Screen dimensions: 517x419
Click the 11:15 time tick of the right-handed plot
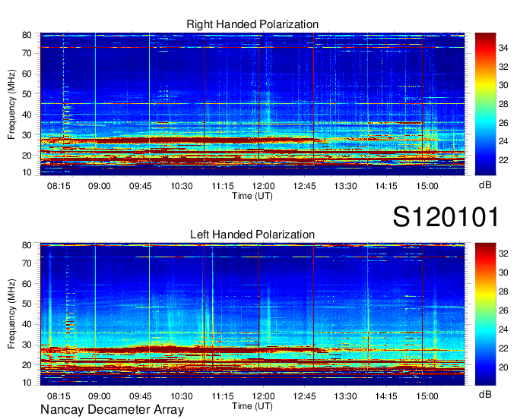[x=223, y=186]
